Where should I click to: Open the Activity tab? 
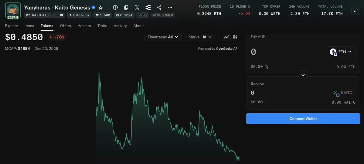(x=120, y=26)
